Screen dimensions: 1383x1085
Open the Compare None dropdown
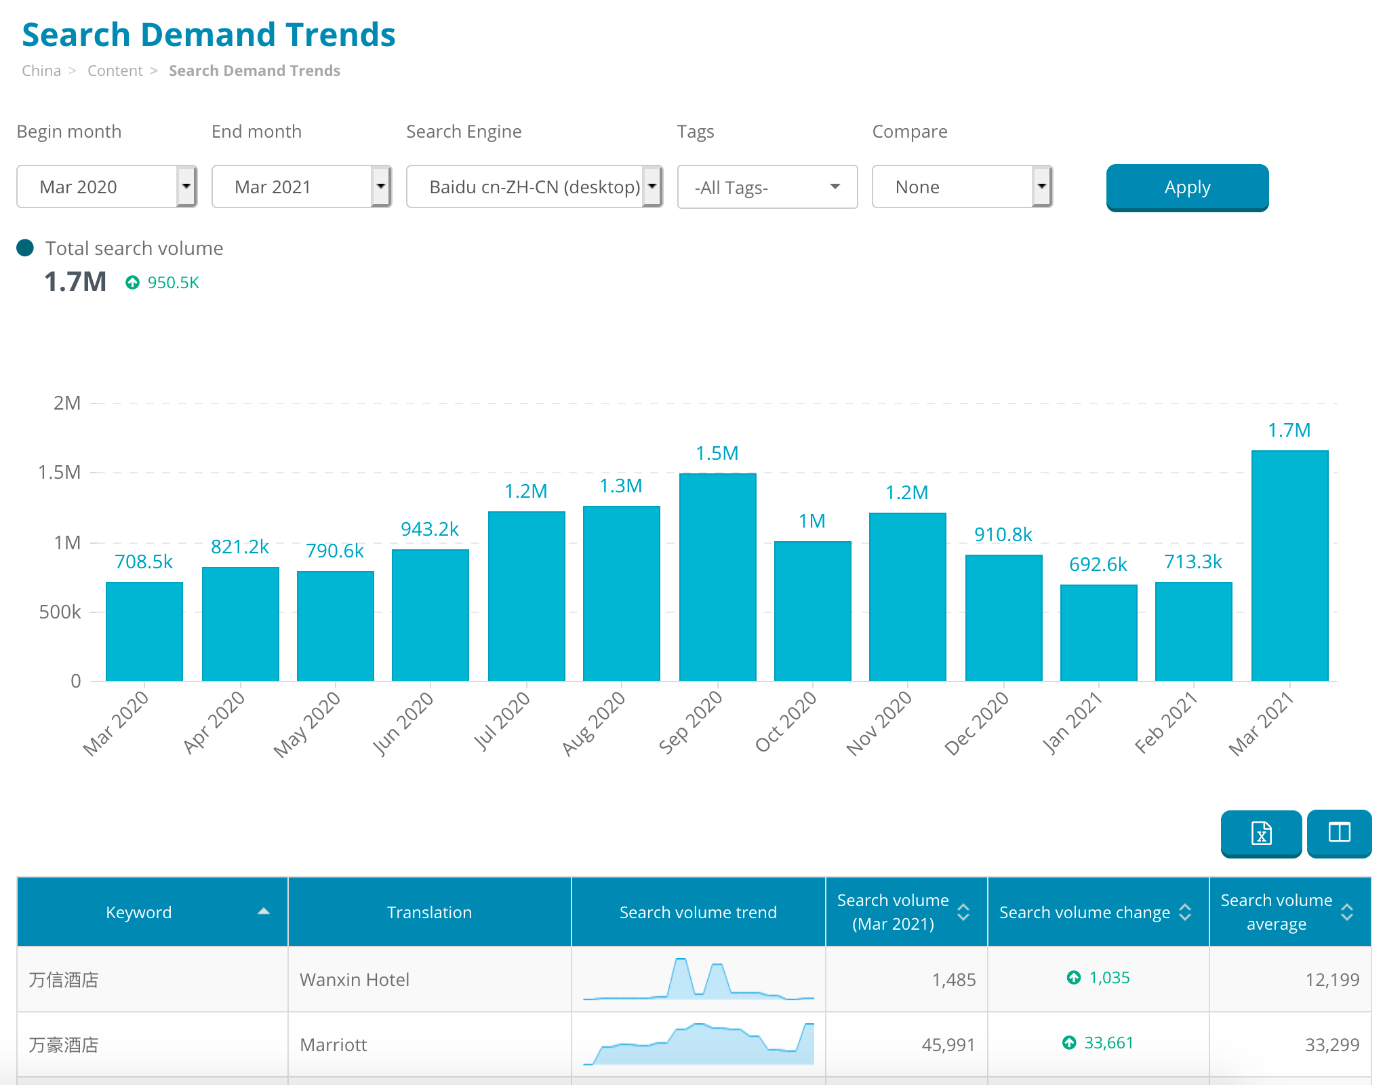[x=961, y=186]
